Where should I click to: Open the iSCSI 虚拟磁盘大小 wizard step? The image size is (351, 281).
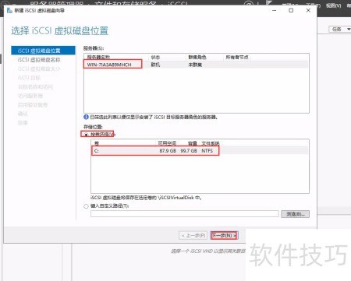coord(39,68)
